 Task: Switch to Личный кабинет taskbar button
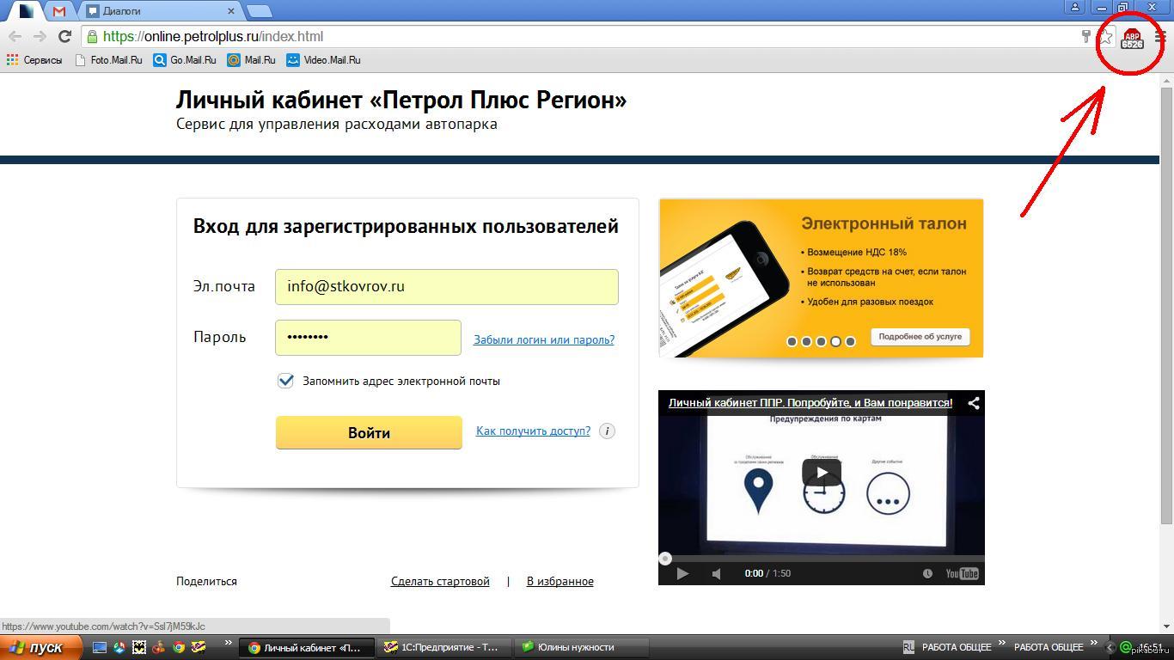pyautogui.click(x=309, y=647)
